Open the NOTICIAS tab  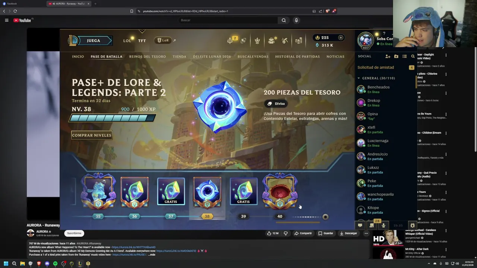coord(335,57)
